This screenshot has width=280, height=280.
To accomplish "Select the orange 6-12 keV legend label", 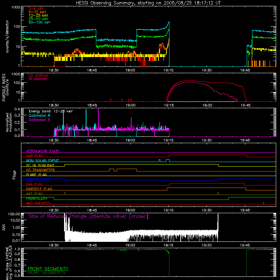I will pos(37,12).
